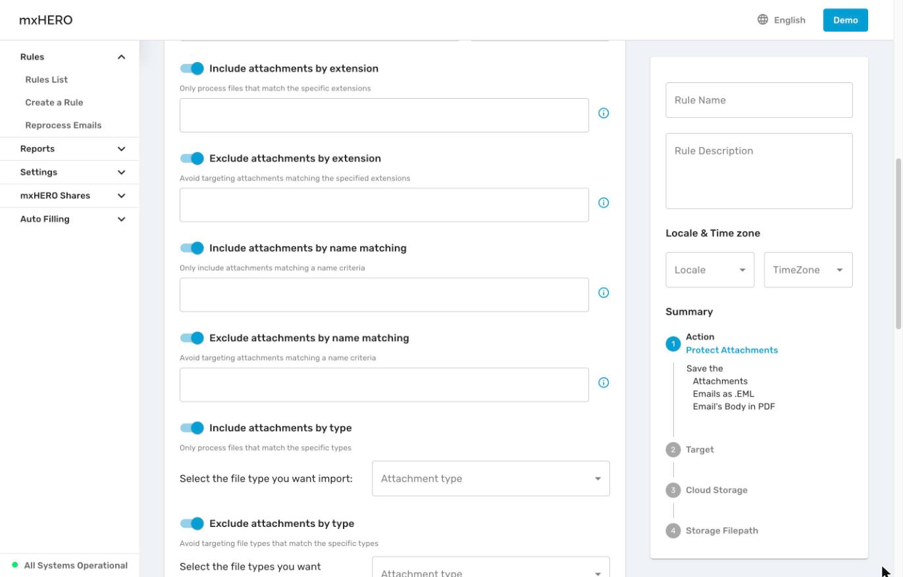
Task: Click the step 1 Action circle icon
Action: pyautogui.click(x=673, y=344)
